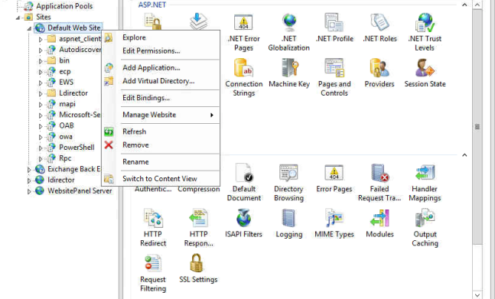Choose Explore from the context menu
The height and width of the screenshot is (299, 495).
pyautogui.click(x=161, y=37)
